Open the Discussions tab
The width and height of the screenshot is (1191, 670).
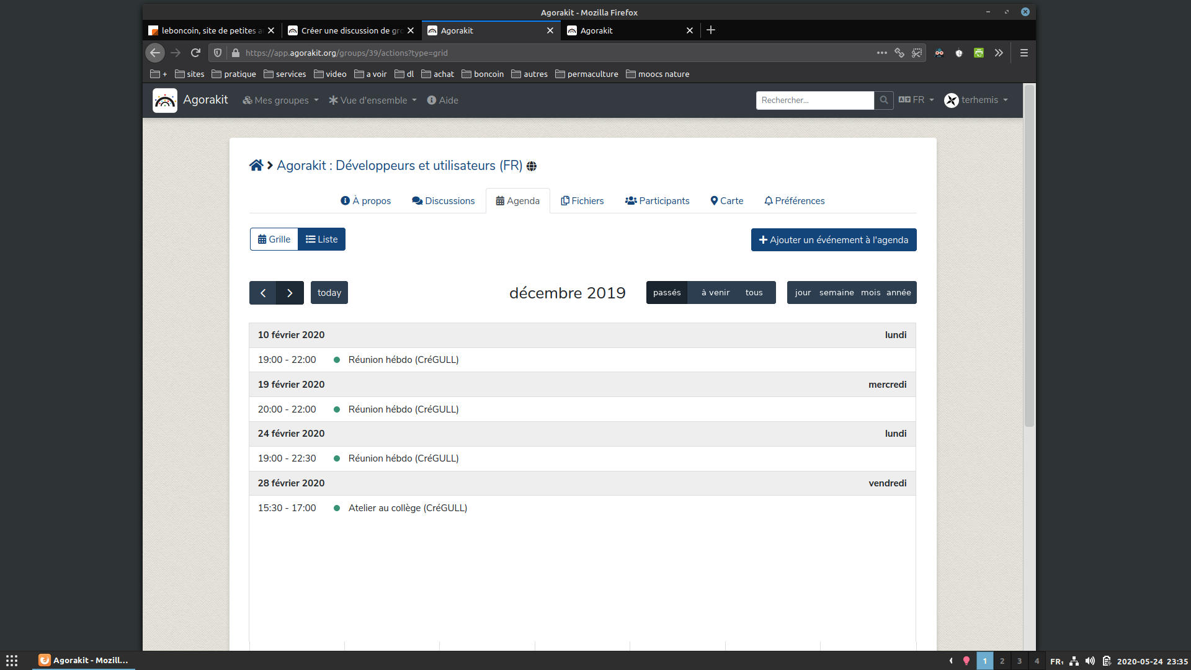[x=443, y=201]
